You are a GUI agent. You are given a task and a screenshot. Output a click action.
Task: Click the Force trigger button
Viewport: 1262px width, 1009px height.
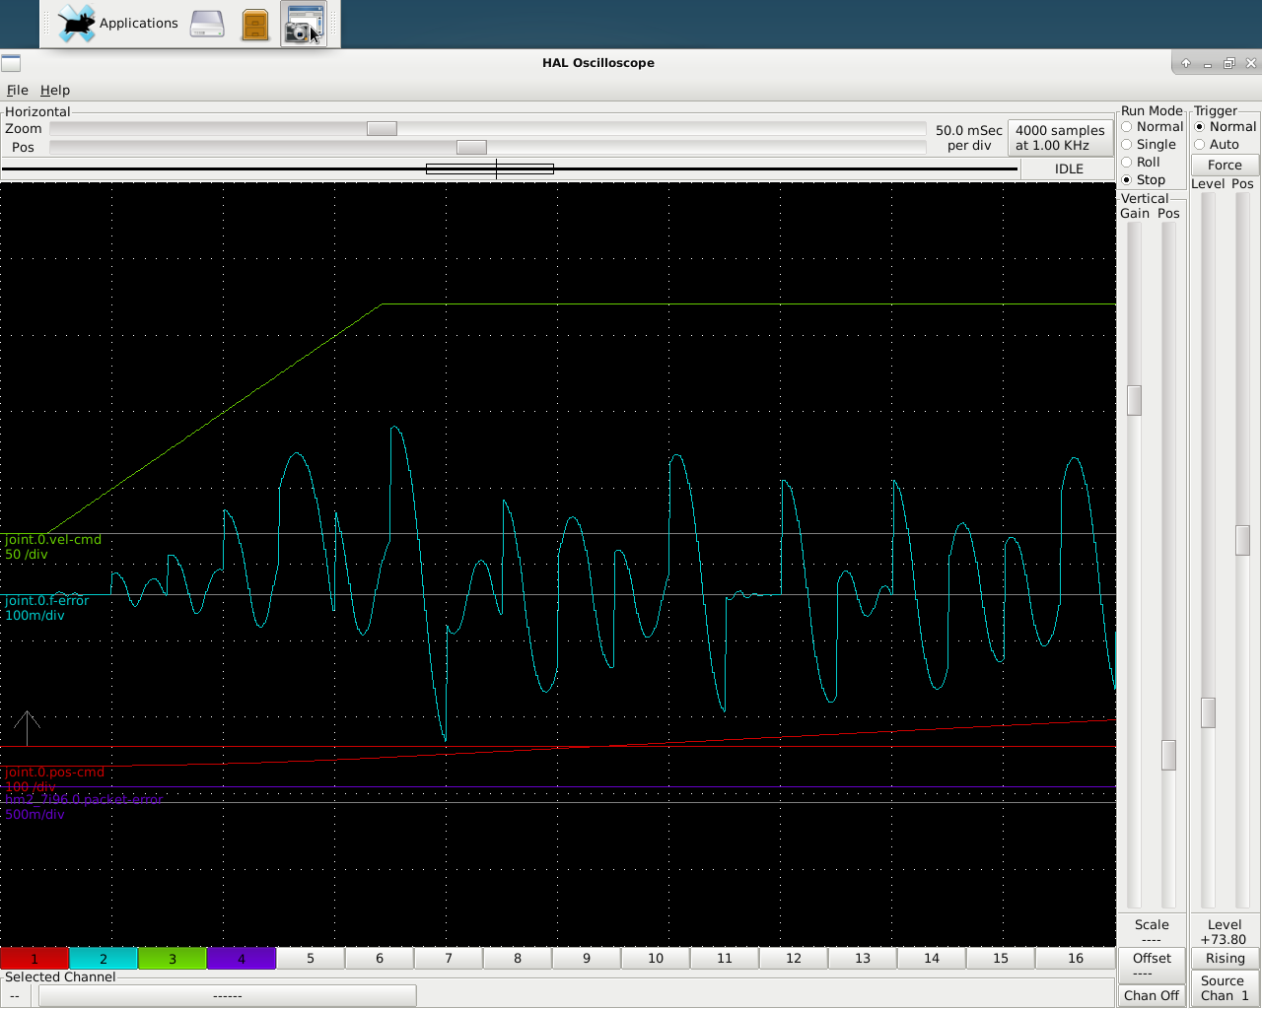click(x=1225, y=166)
